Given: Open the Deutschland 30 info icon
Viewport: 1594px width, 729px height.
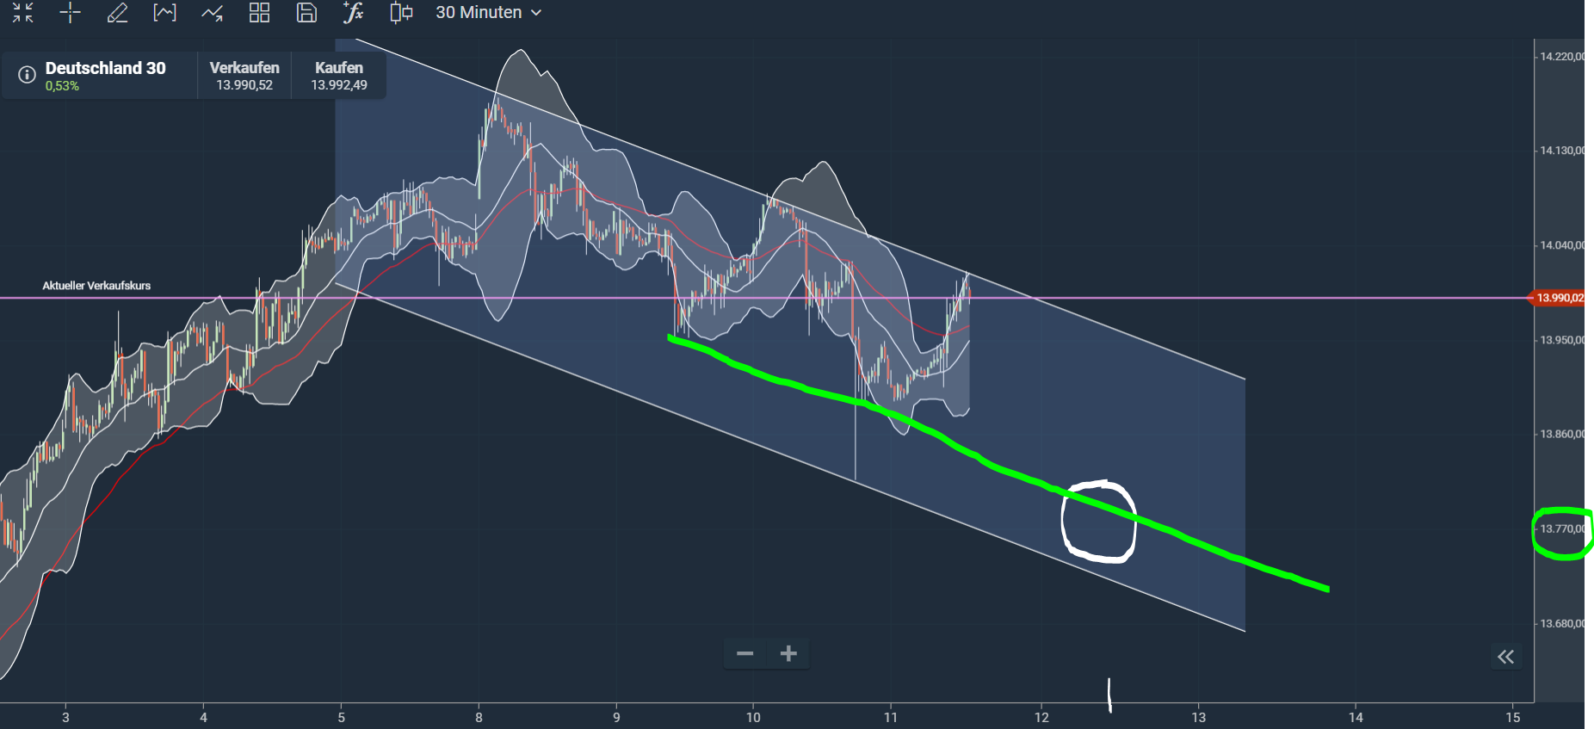Looking at the screenshot, I should coord(27,75).
